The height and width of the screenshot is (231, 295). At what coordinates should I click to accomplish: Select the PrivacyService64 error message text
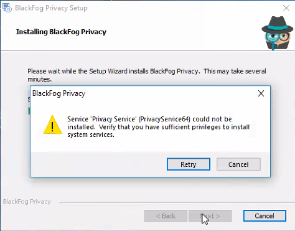pos(158,127)
